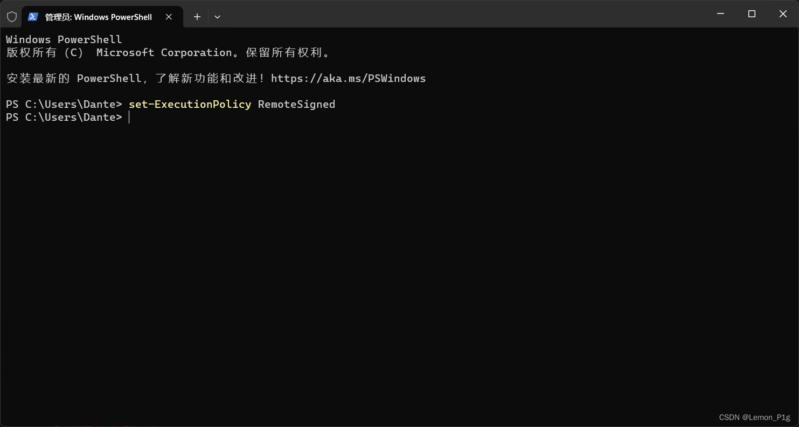Open the https://aka.ms/PSWindows link

pyautogui.click(x=348, y=78)
